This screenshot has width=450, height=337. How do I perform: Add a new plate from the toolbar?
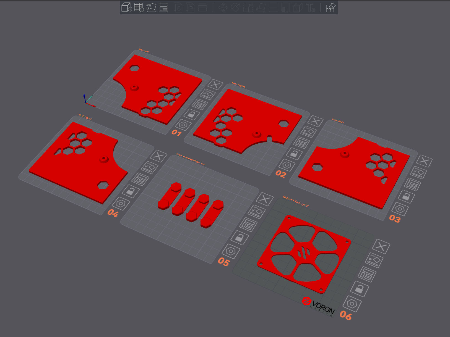pyautogui.click(x=139, y=7)
